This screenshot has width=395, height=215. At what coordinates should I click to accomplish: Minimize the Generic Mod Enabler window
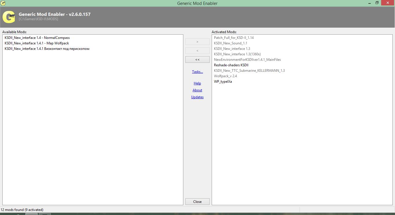370,3
